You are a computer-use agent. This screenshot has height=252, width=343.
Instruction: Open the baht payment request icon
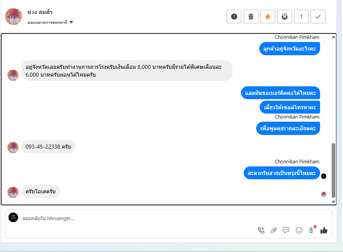(311, 230)
